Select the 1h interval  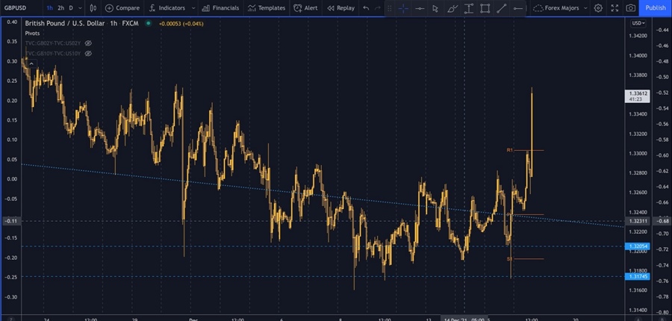pyautogui.click(x=50, y=7)
